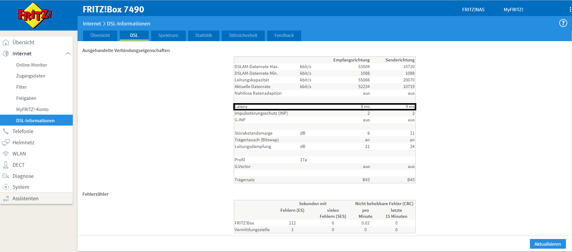This screenshot has height=252, width=572.
Task: Open the Assistenten menu item
Action: [x=25, y=198]
